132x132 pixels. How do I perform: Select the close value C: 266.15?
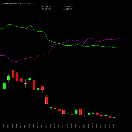coord(47,7)
